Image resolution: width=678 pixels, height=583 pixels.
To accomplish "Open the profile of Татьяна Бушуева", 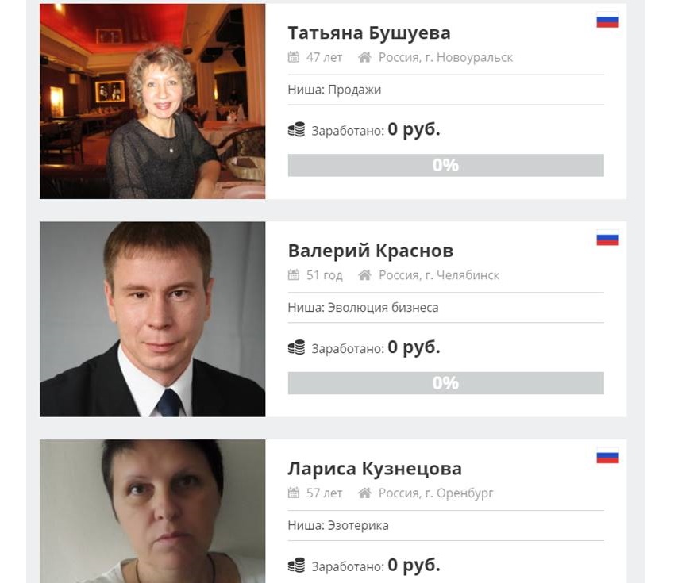I will click(x=369, y=33).
